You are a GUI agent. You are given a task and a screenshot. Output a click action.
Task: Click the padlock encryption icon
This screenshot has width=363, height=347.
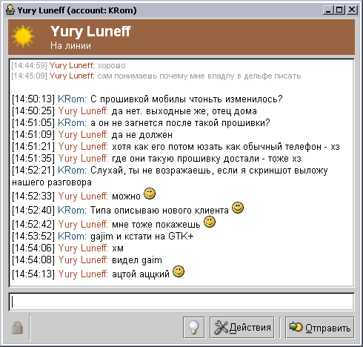pyautogui.click(x=17, y=328)
